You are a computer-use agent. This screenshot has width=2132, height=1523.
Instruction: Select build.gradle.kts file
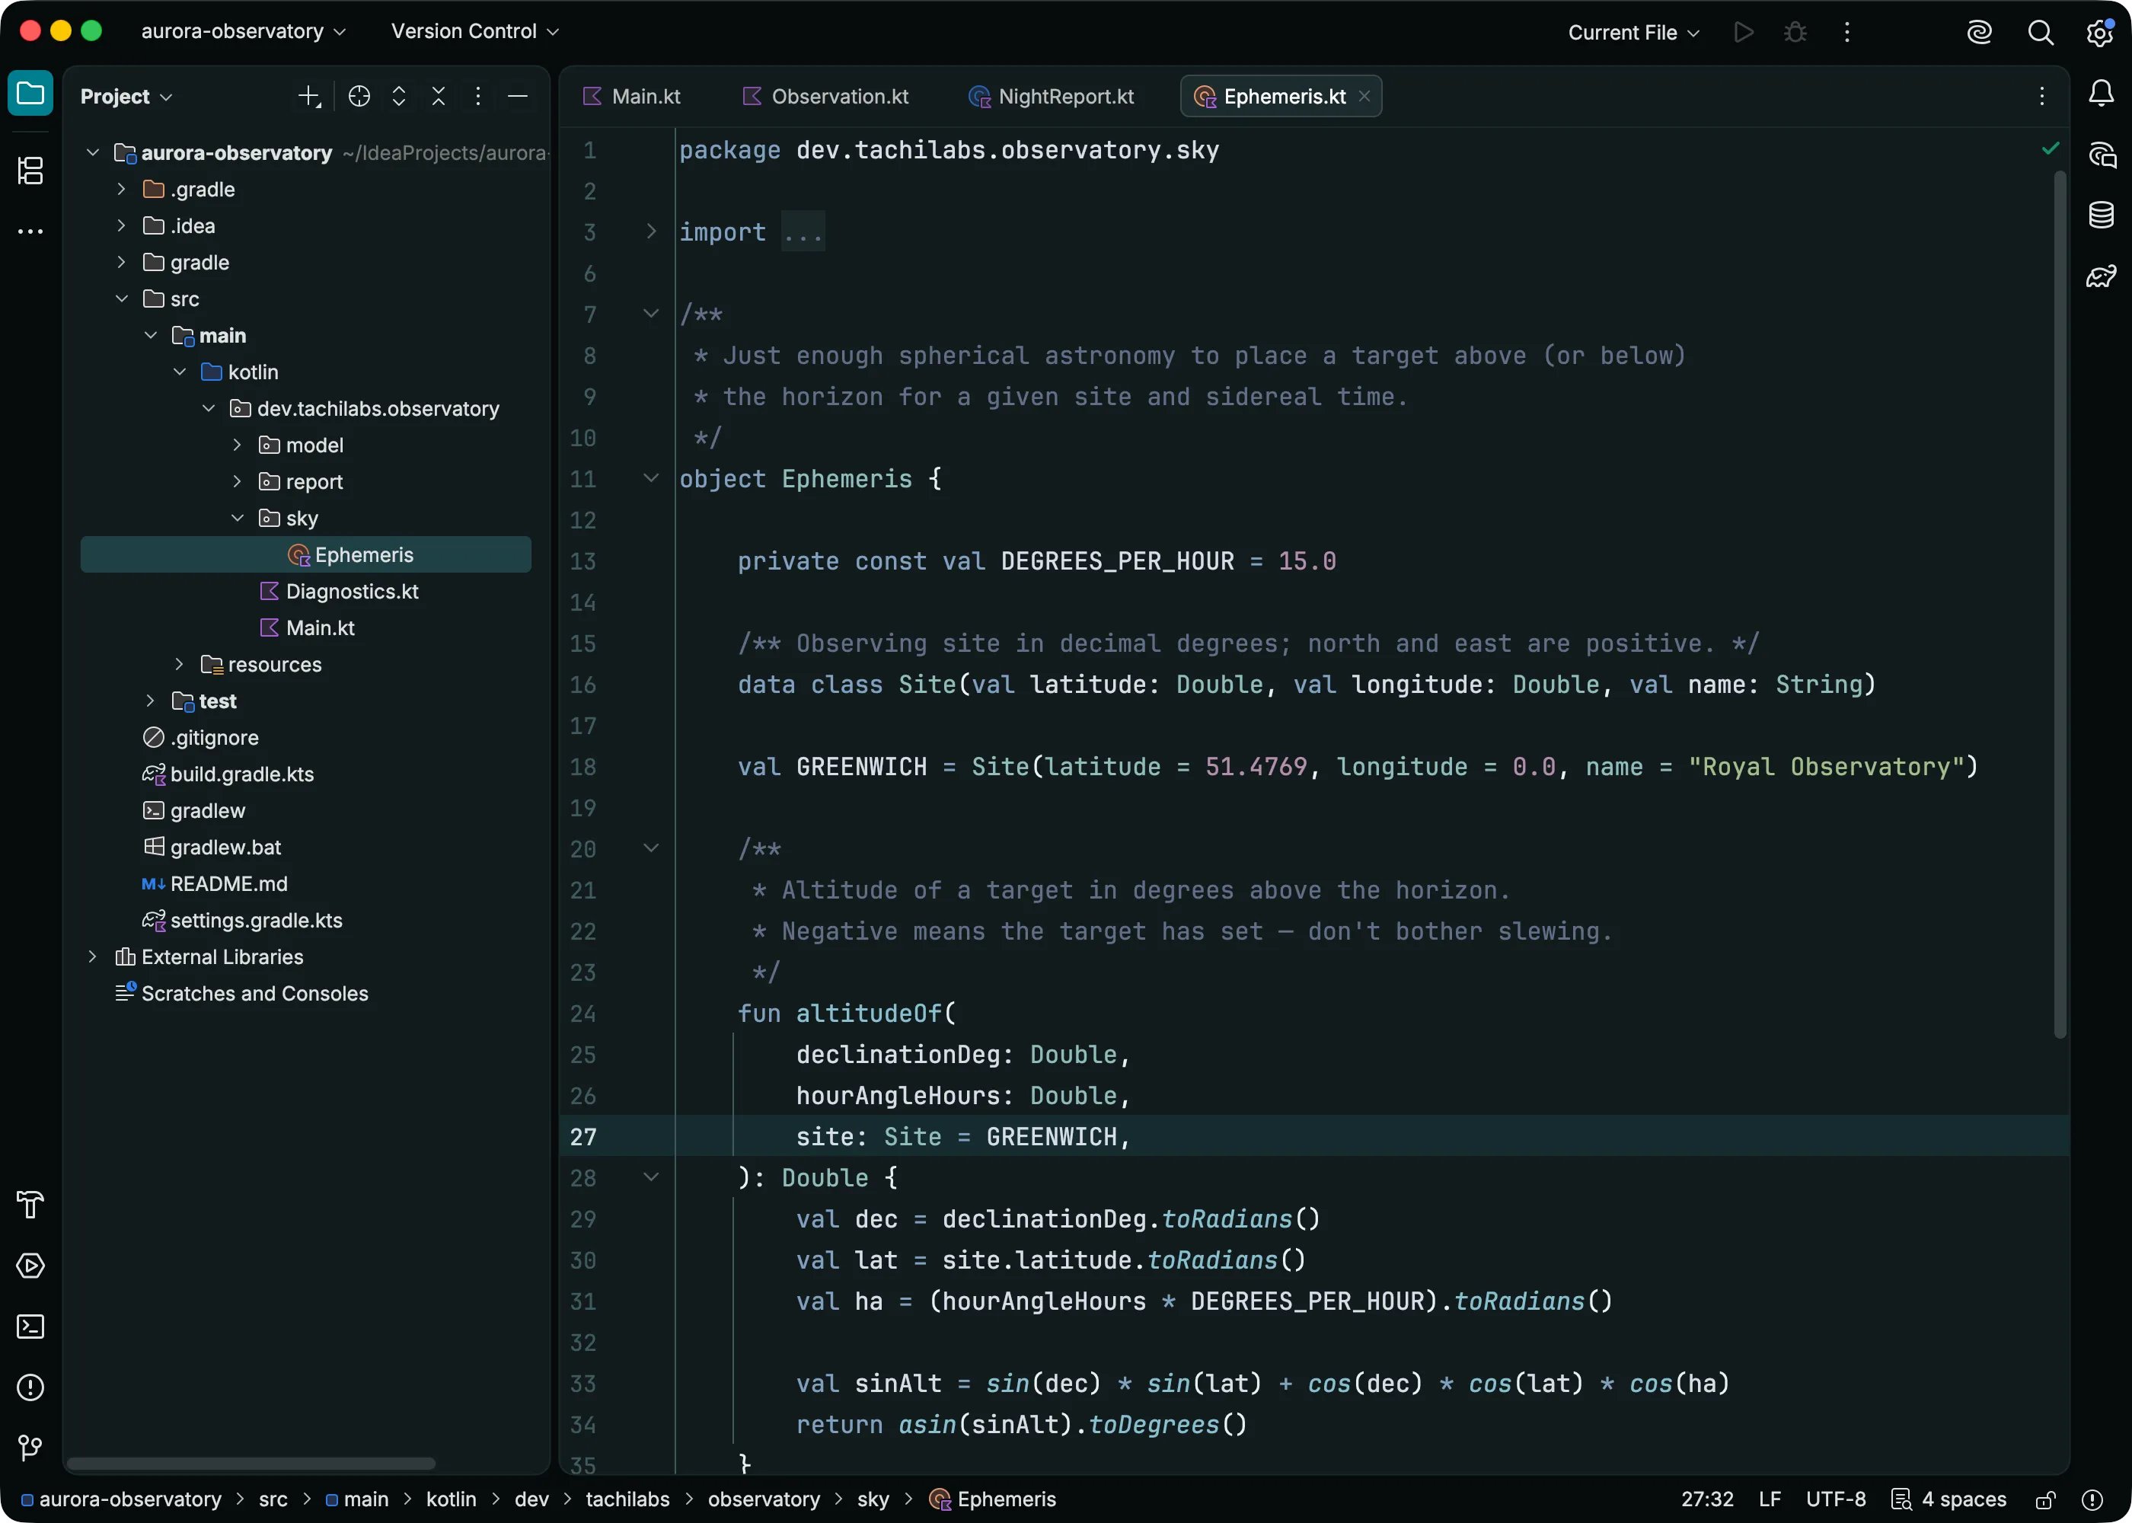242,774
